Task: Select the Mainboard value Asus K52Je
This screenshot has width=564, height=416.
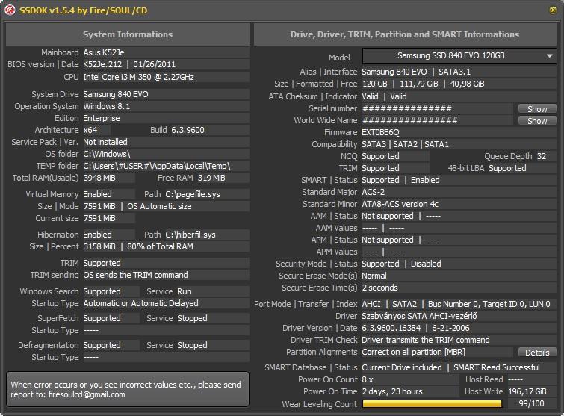Action: (x=104, y=52)
